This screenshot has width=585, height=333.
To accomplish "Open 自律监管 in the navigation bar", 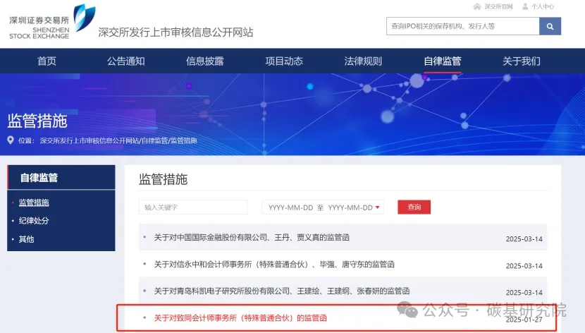I will 443,61.
